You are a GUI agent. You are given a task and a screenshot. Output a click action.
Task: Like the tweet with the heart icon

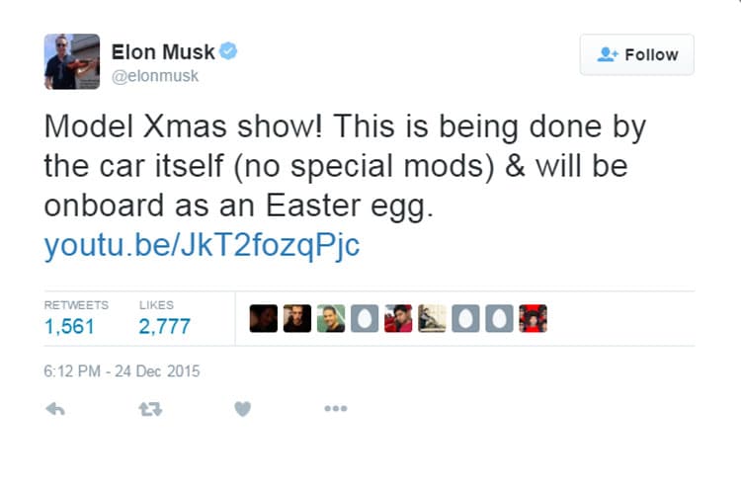click(x=242, y=409)
